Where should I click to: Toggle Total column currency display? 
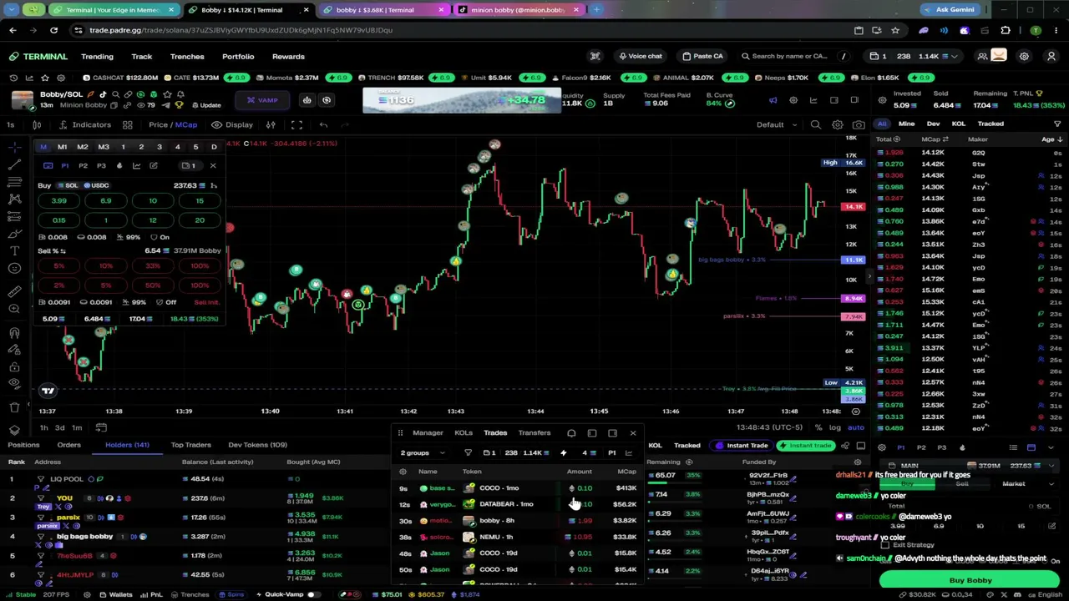897,139
